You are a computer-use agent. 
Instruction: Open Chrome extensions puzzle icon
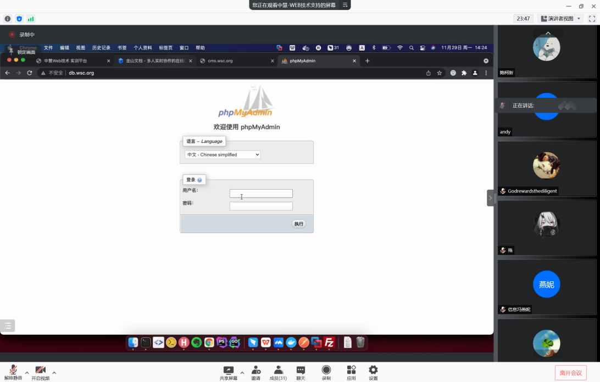pos(464,73)
